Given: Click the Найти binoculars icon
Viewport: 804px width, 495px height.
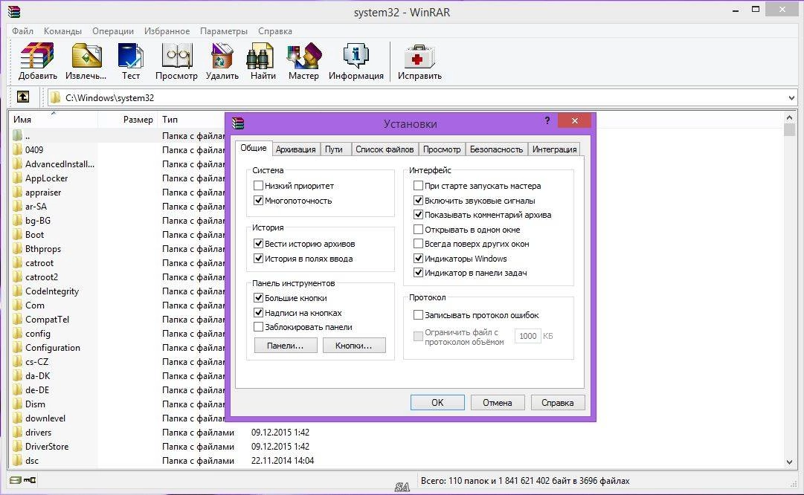Looking at the screenshot, I should [x=260, y=55].
